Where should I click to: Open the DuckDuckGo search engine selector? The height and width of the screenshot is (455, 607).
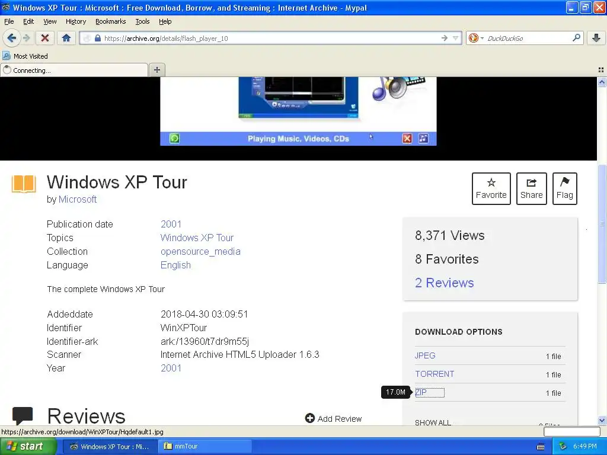click(476, 38)
